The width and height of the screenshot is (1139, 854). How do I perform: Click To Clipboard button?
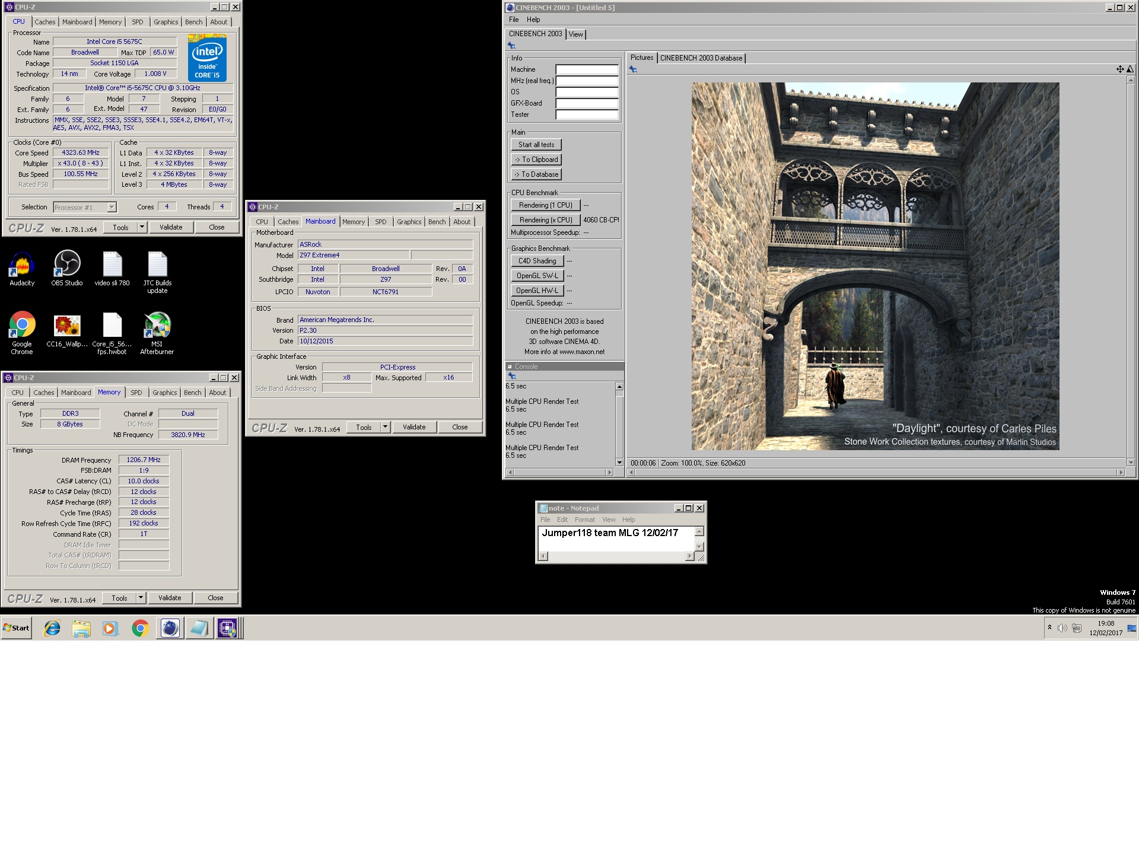[x=536, y=160]
